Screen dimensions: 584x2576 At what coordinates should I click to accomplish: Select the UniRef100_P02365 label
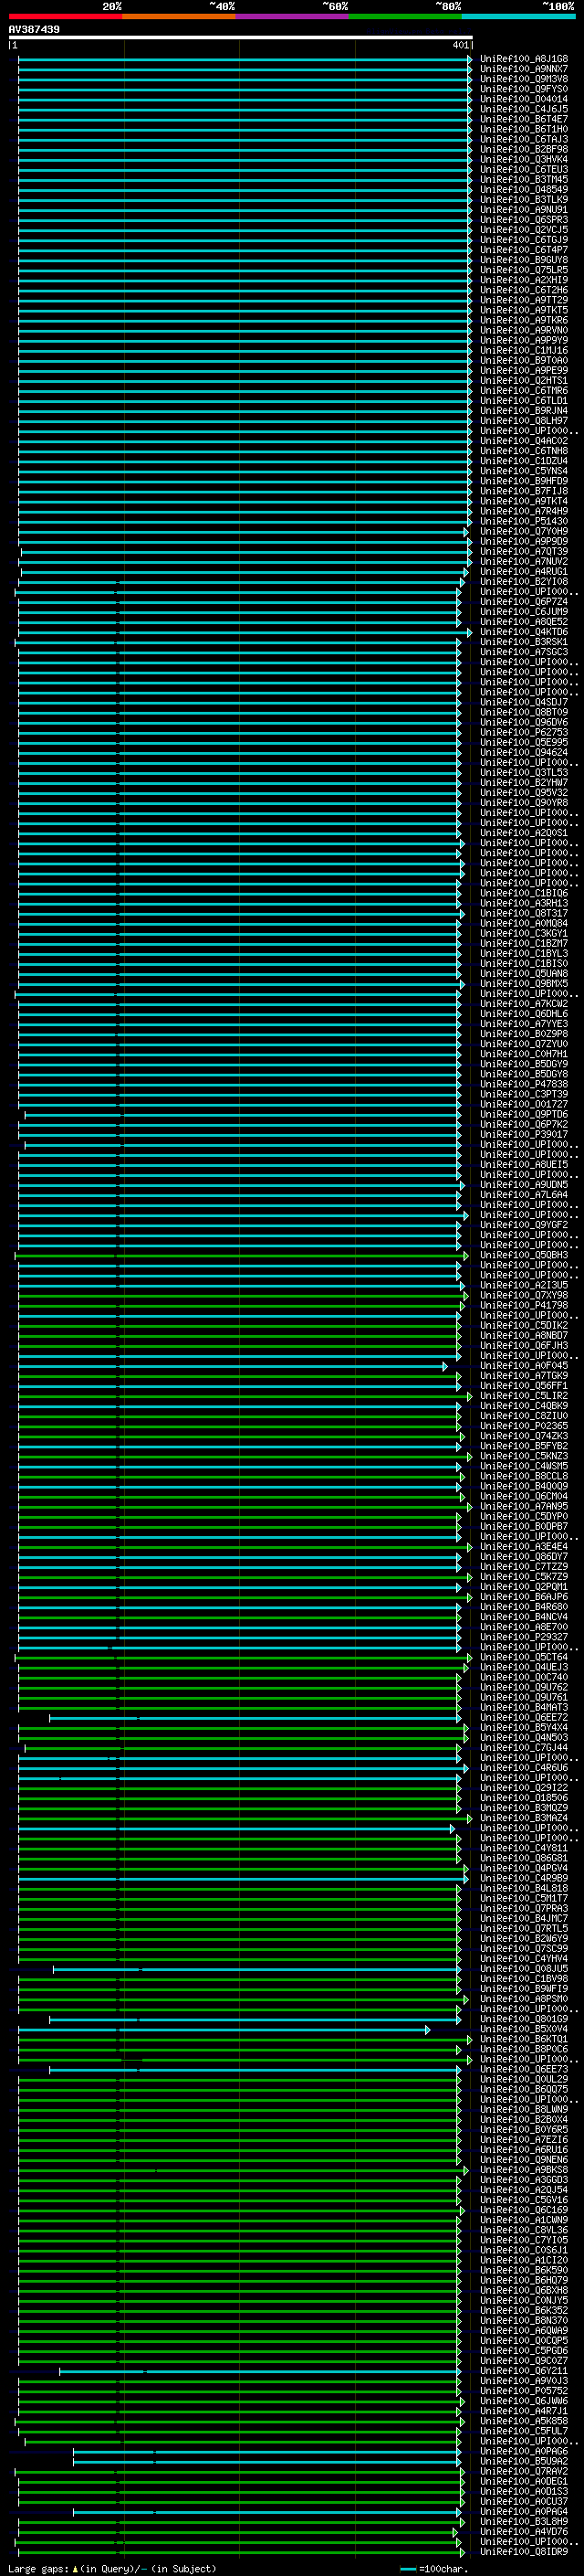[x=524, y=1426]
